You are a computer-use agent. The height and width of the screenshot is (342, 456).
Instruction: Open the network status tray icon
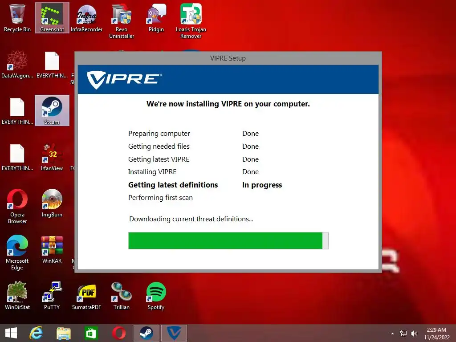[403, 334]
